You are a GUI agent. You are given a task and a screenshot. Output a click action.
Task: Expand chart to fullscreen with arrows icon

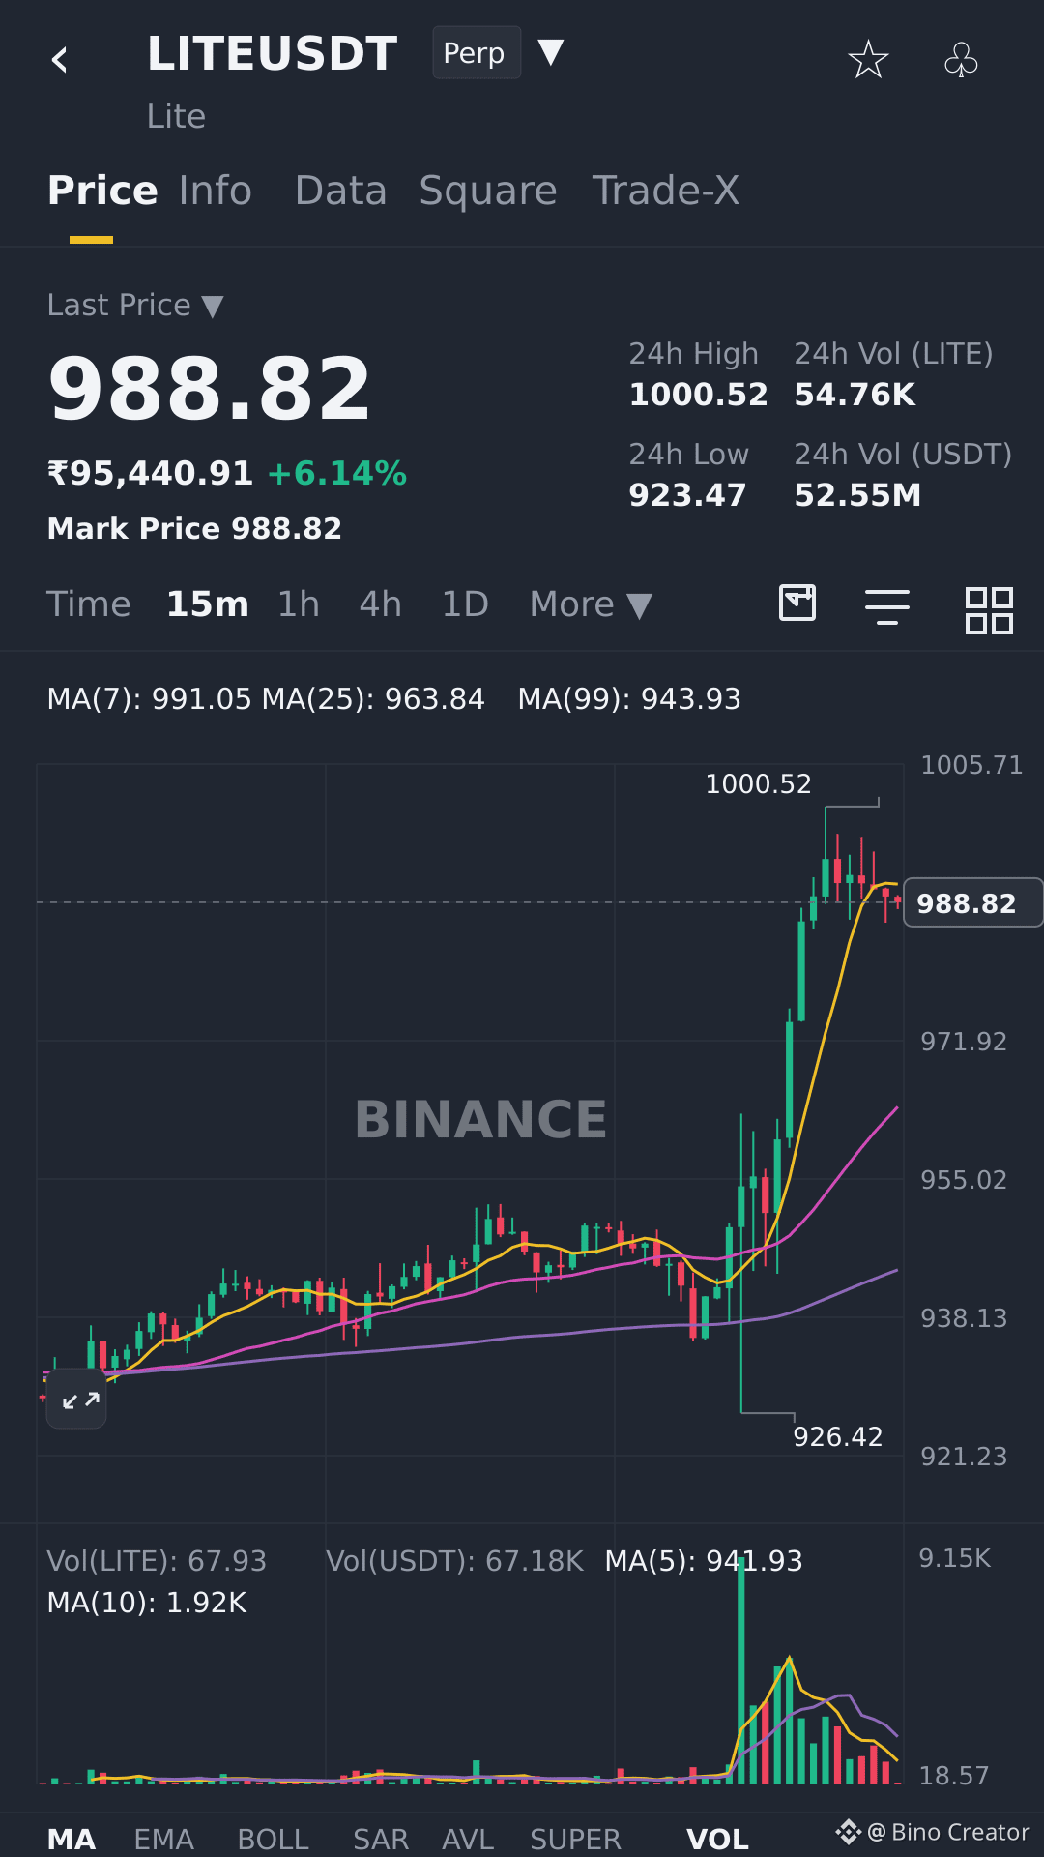pos(76,1399)
